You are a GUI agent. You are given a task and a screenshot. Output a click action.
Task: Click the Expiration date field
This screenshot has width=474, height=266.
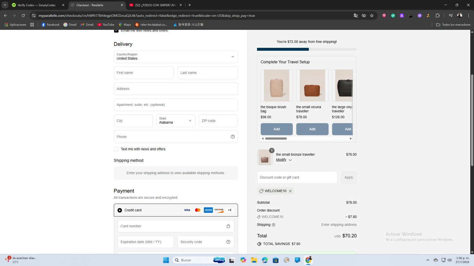146,242
